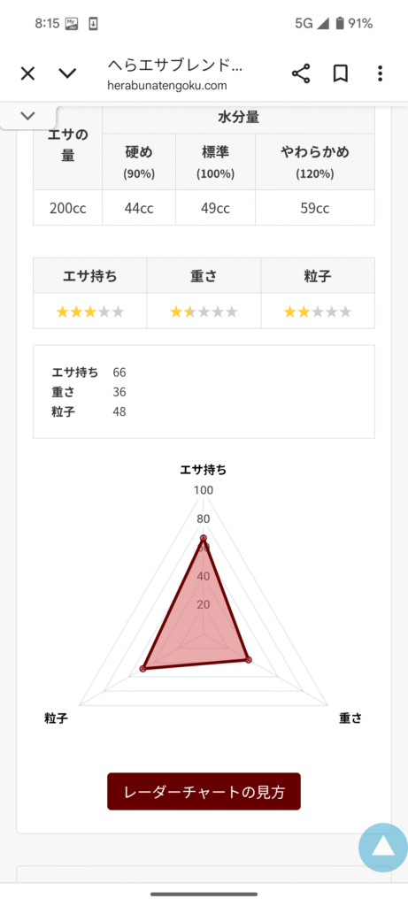Tap the エサ持ち data point on radar chart
This screenshot has width=408, height=906.
[x=204, y=538]
